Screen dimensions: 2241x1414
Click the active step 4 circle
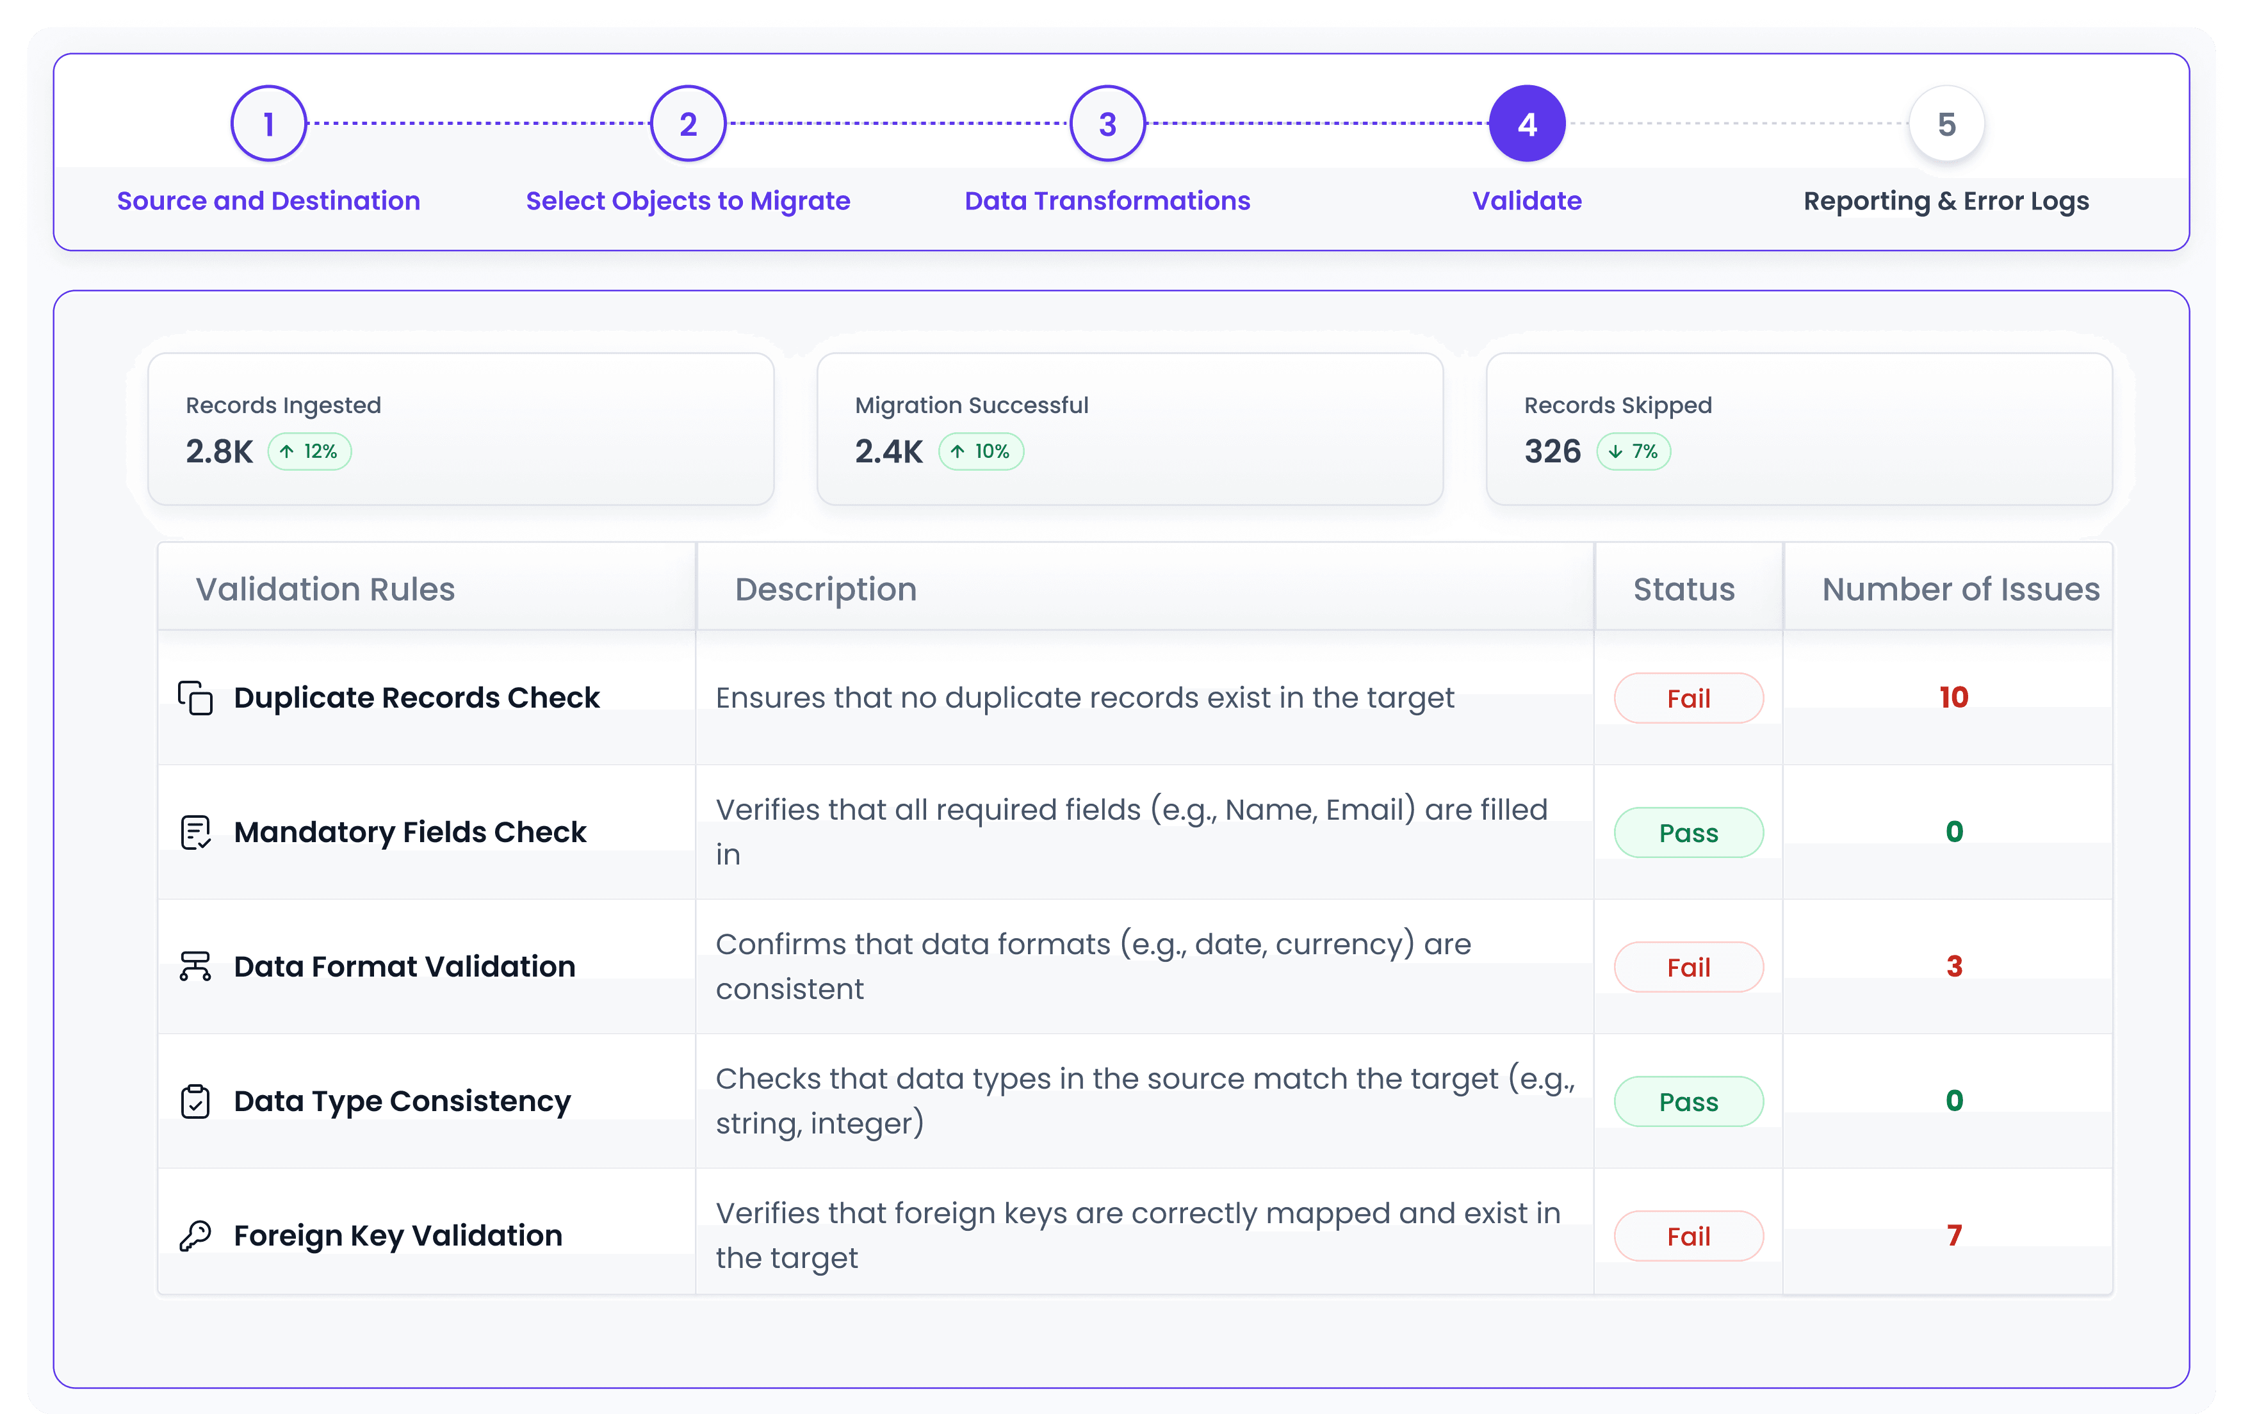tap(1526, 124)
